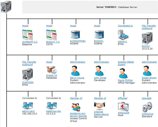Click the Subject Matter Expert link
This screenshot has height=127, width=158.
tap(126, 63)
